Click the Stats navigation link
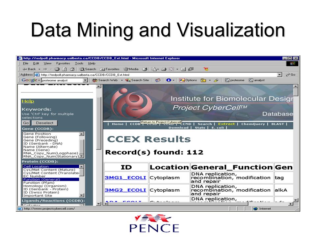 tap(200, 128)
